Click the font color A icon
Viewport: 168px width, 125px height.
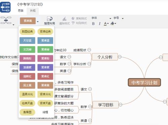(105, 24)
